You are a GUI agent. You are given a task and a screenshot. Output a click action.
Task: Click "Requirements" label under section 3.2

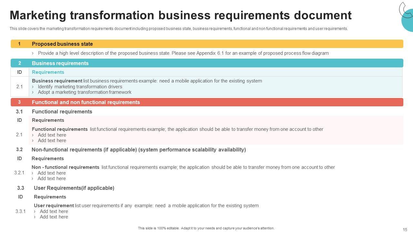point(48,159)
